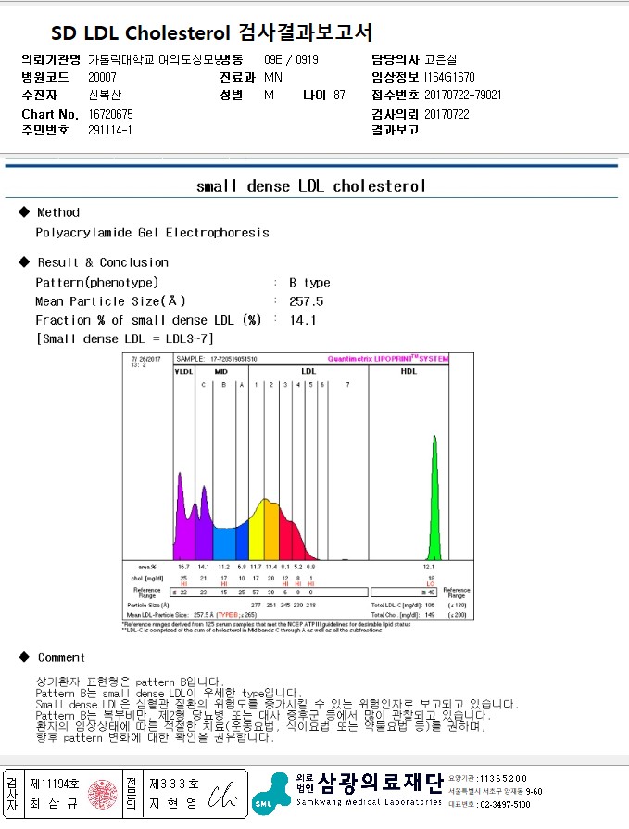
Task: Click the 'MID' column header in chart
Action: [220, 372]
